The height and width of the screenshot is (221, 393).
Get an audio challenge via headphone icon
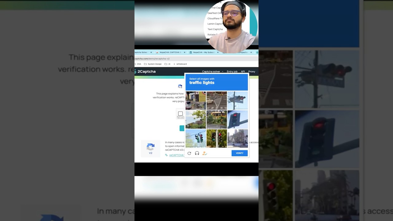click(x=197, y=153)
